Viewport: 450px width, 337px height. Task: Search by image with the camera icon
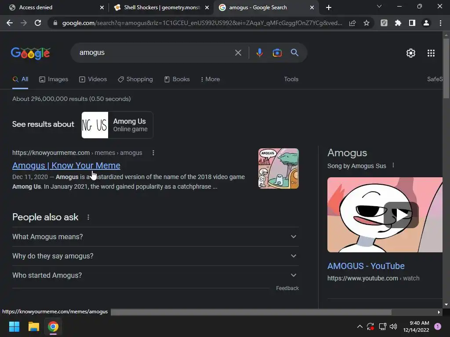tap(277, 53)
